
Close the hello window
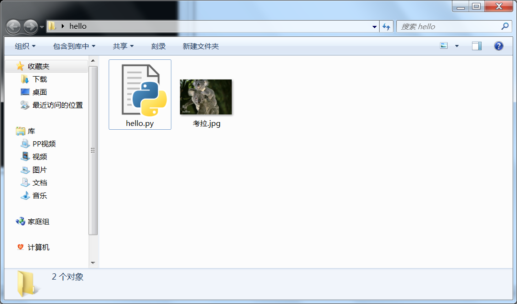499,6
